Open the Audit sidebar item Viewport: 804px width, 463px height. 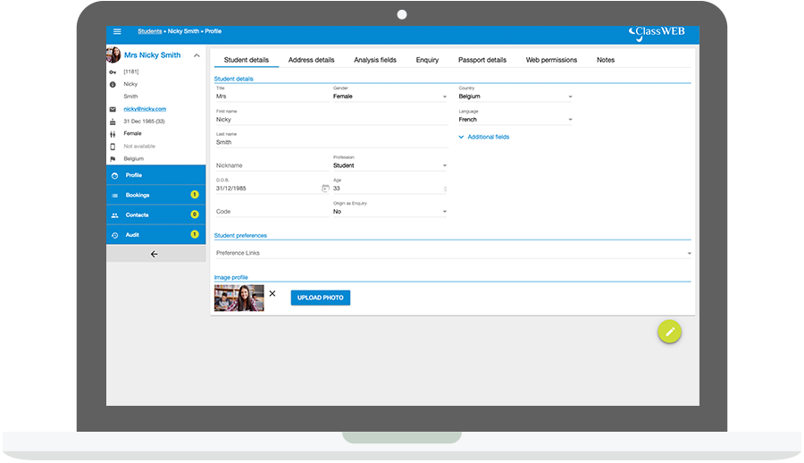click(x=155, y=234)
